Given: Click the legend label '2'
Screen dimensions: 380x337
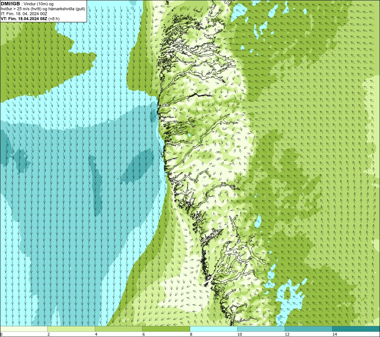Looking at the screenshot, I should (49, 334).
